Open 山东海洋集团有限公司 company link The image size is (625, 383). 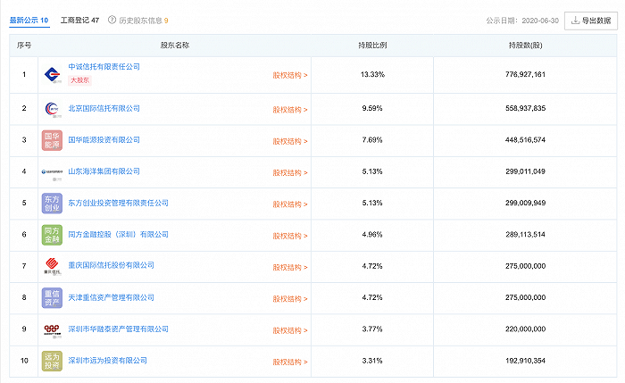point(104,171)
